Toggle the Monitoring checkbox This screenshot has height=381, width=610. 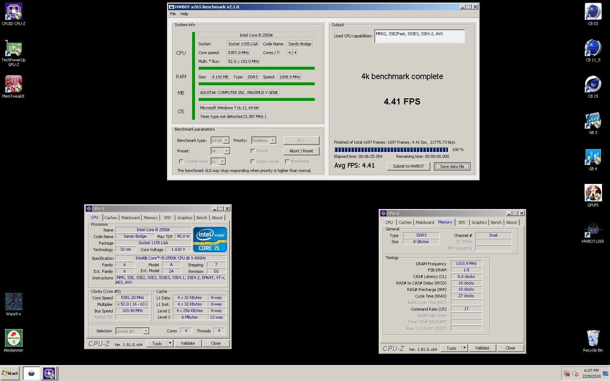[287, 161]
